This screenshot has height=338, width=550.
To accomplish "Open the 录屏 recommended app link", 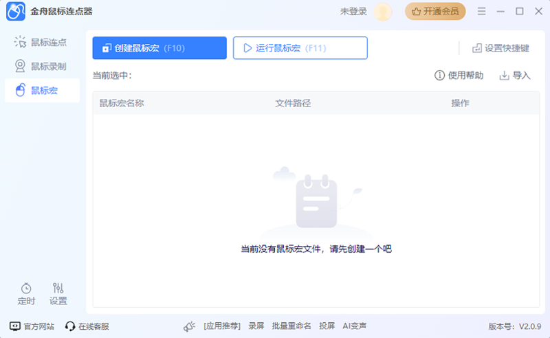I will [256, 326].
